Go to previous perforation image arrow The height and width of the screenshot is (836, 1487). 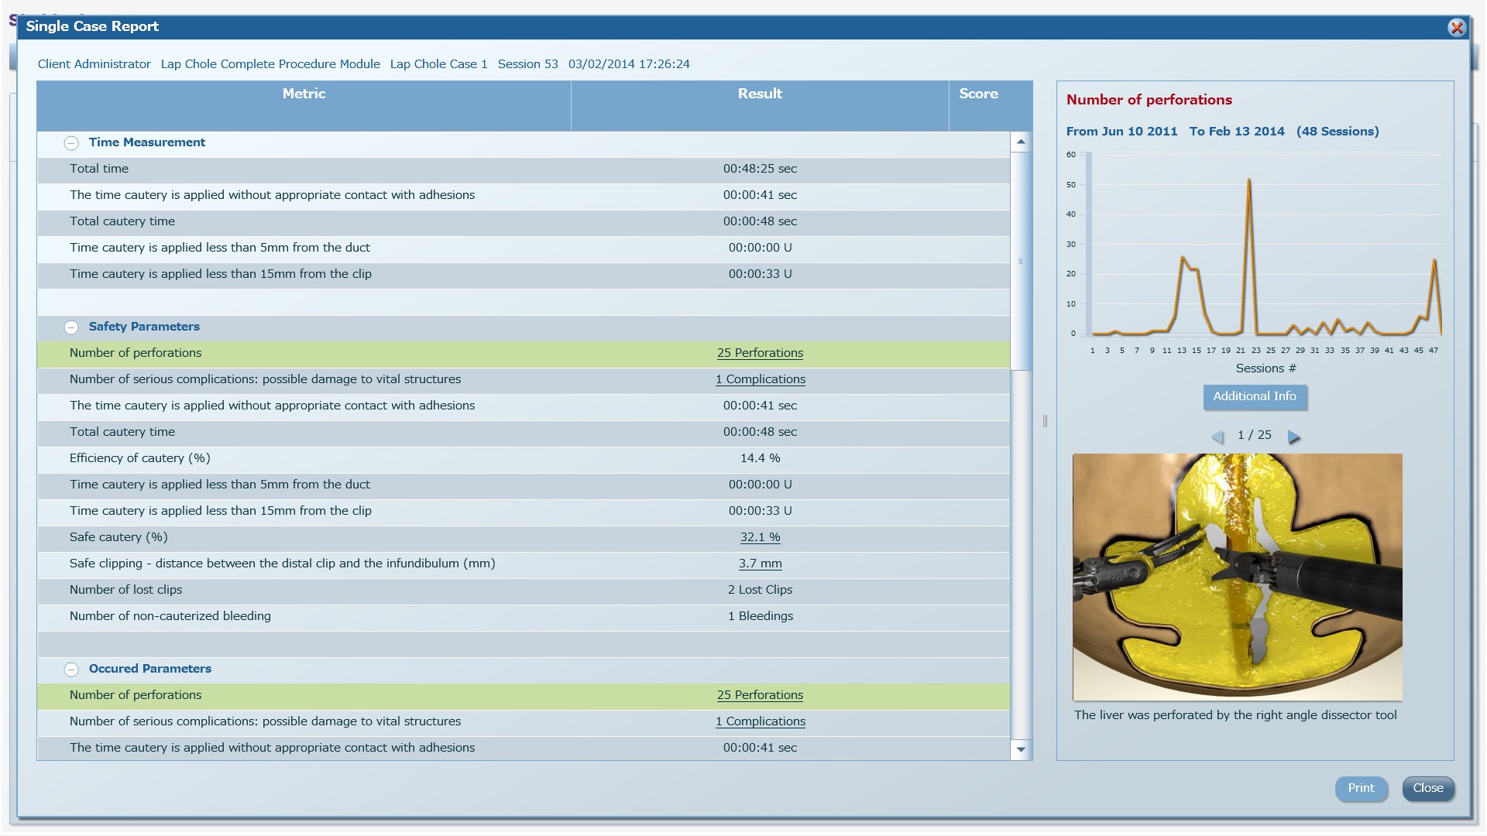1217,437
